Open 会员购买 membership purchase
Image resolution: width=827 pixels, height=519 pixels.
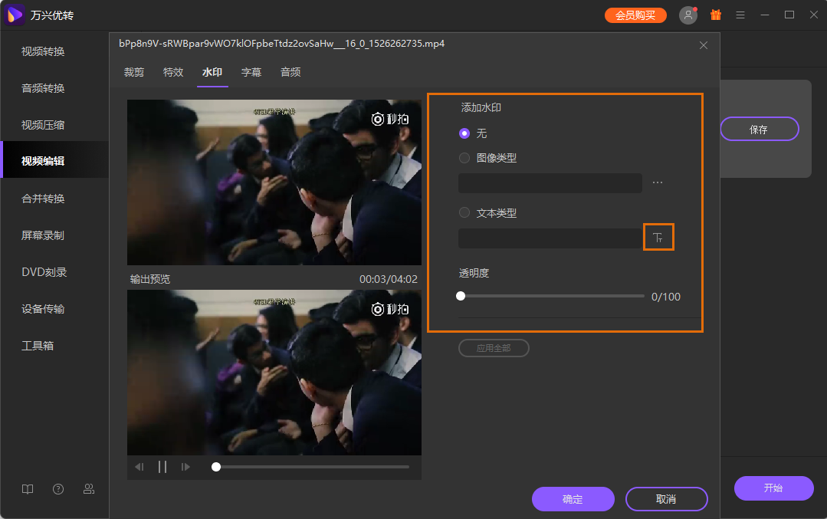pyautogui.click(x=635, y=15)
